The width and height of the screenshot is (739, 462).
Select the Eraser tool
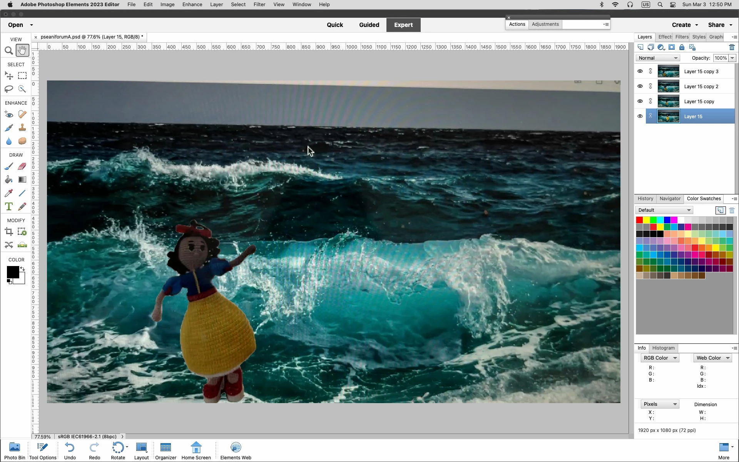(x=22, y=166)
